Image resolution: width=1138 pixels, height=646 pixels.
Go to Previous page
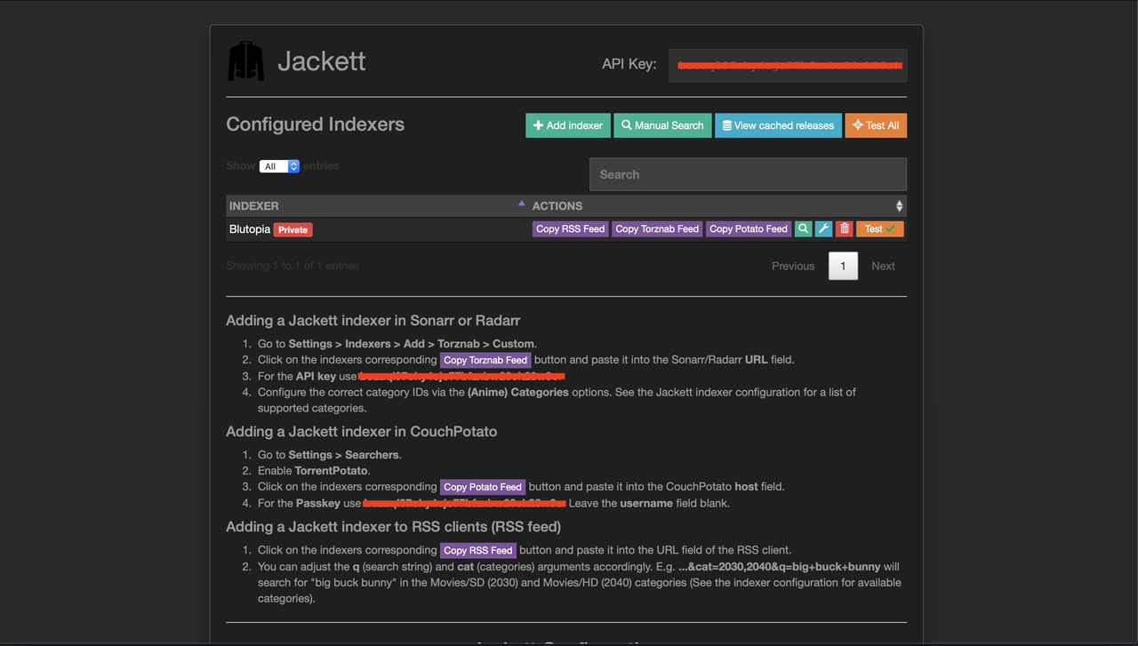[x=793, y=266]
